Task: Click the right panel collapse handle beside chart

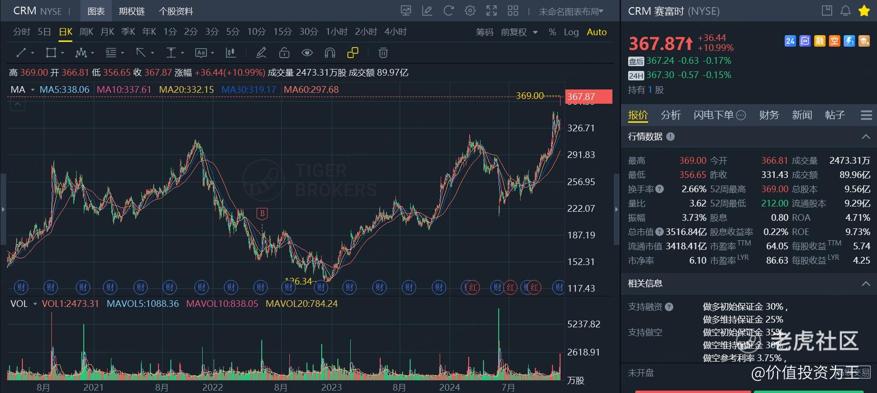Action: coord(617,209)
